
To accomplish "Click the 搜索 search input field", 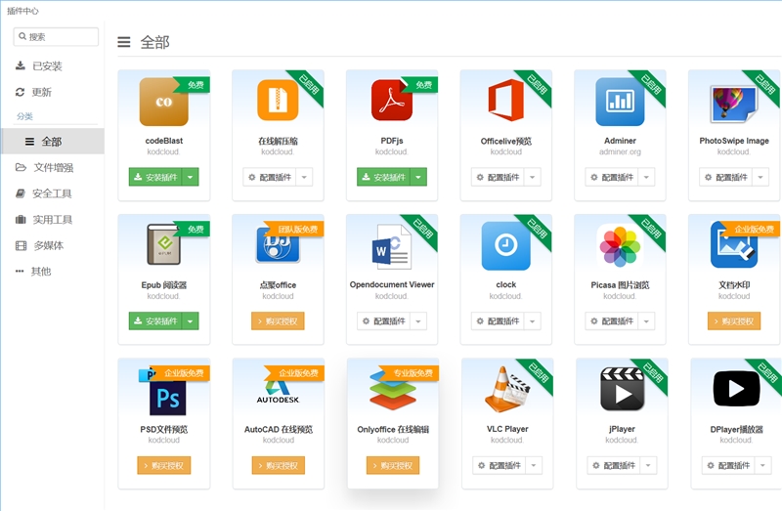I will [x=56, y=36].
